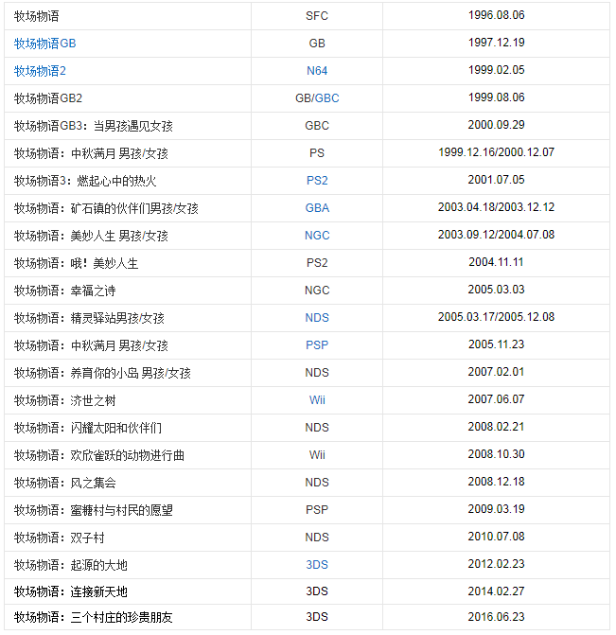Image resolution: width=616 pixels, height=635 pixels.
Task: Open NGC link in 美妙人生 男孩/女孩 row
Action: 317,236
